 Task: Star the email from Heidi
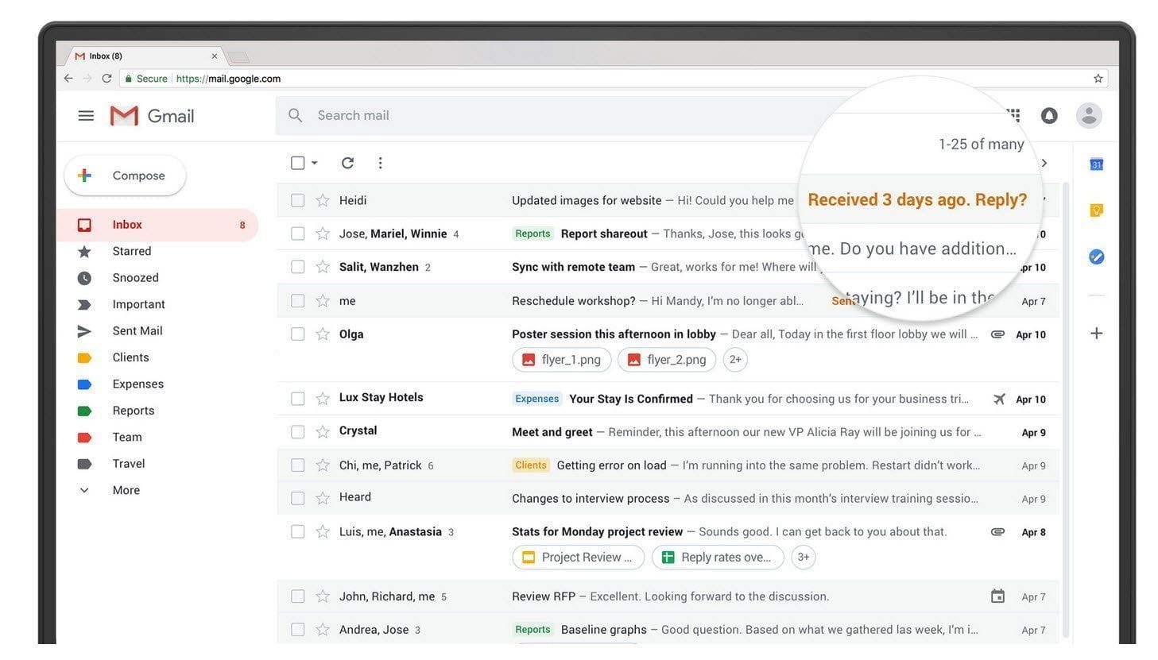pos(323,200)
